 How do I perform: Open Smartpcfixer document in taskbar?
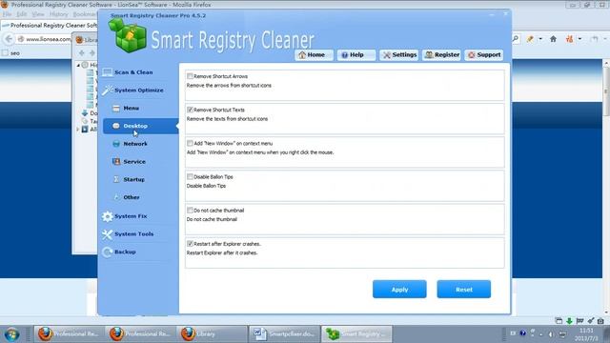click(283, 334)
